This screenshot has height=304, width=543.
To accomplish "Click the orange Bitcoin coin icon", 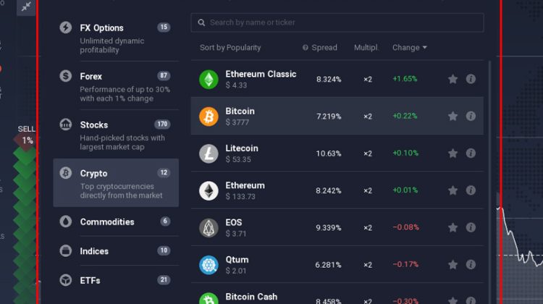I will [x=209, y=117].
